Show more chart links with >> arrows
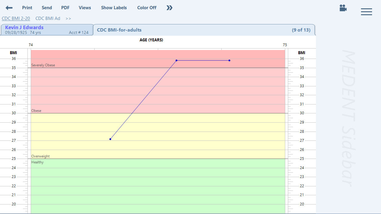 pos(68,18)
